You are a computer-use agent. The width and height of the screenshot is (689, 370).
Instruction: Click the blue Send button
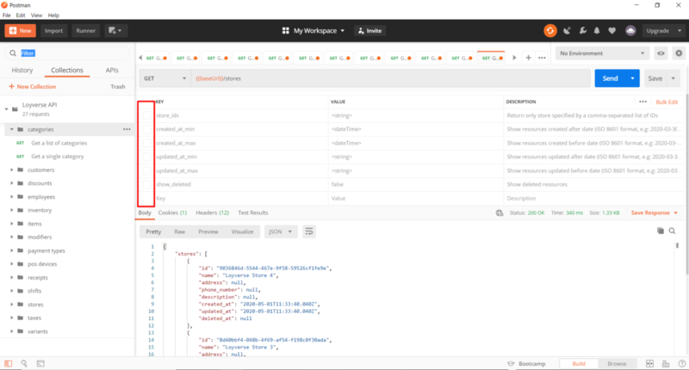pos(610,78)
